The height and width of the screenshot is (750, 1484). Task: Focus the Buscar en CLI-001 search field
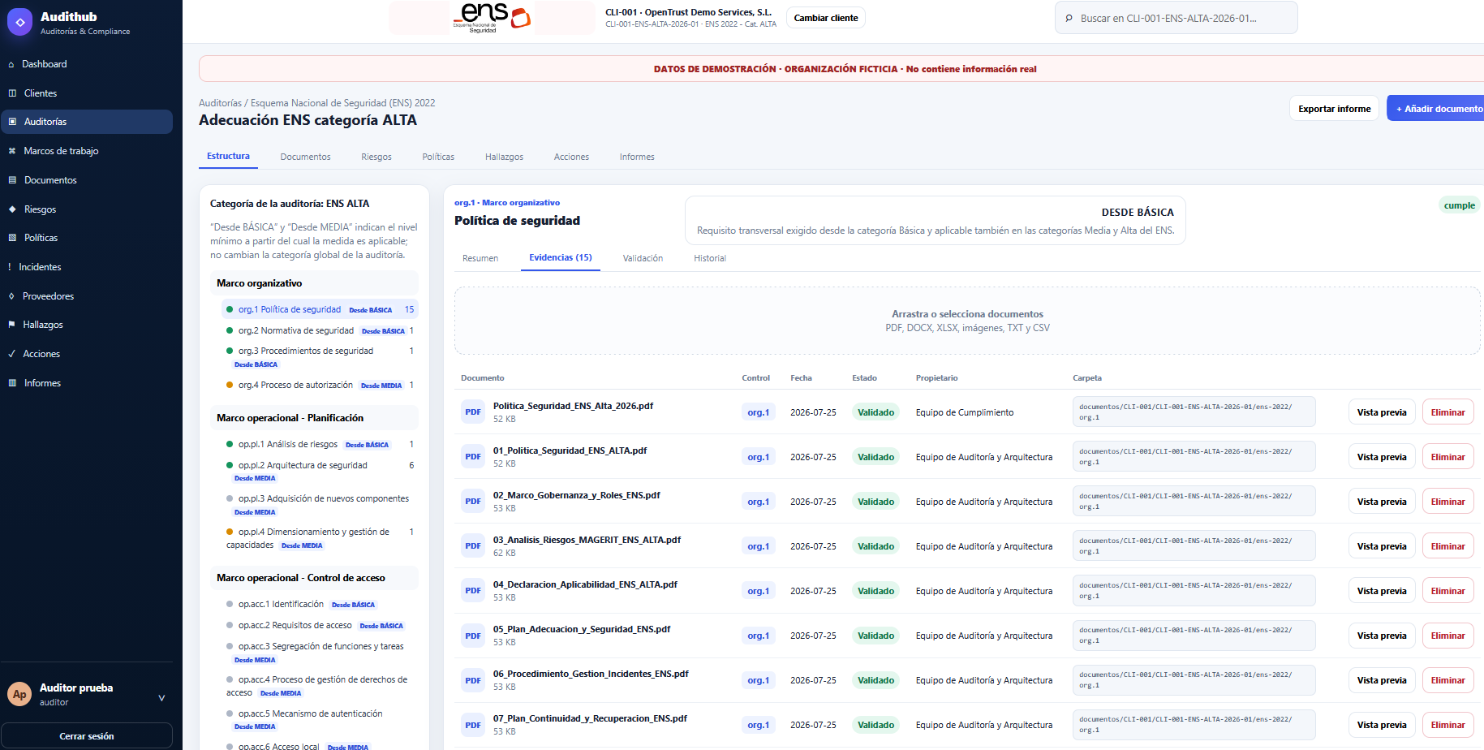coord(1176,18)
